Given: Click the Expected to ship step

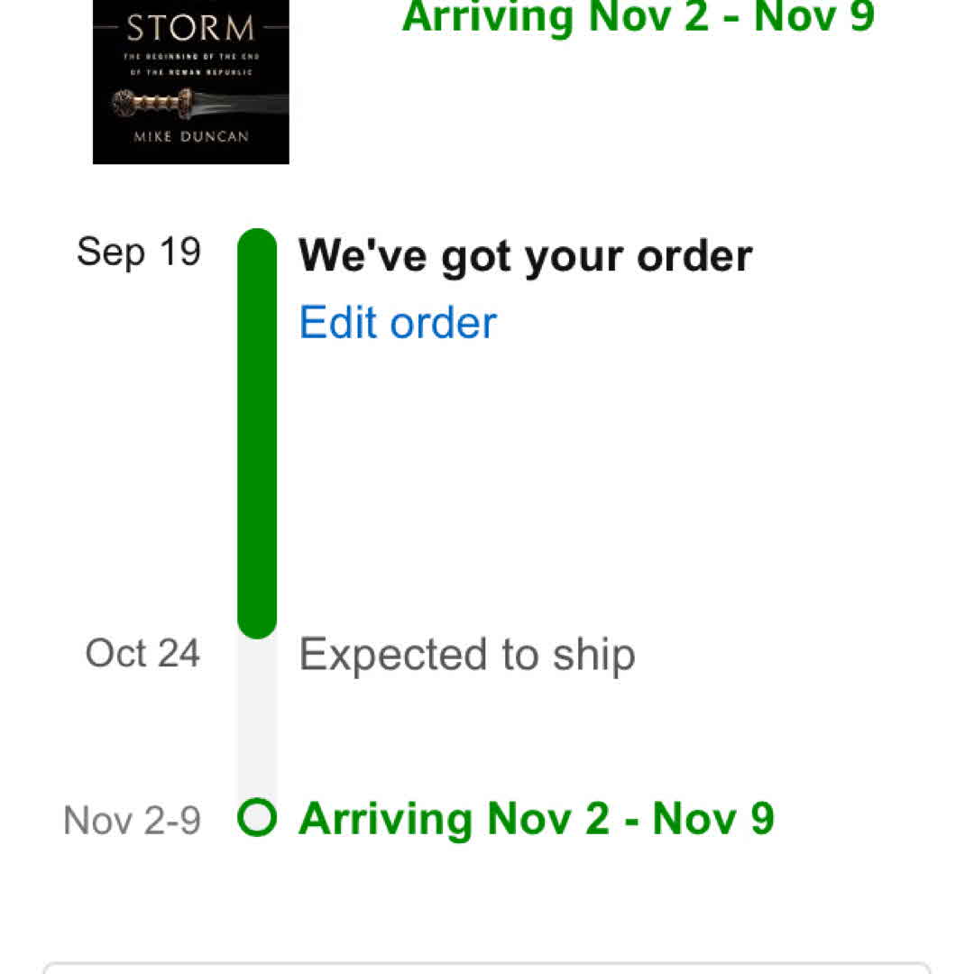Looking at the screenshot, I should [x=466, y=654].
